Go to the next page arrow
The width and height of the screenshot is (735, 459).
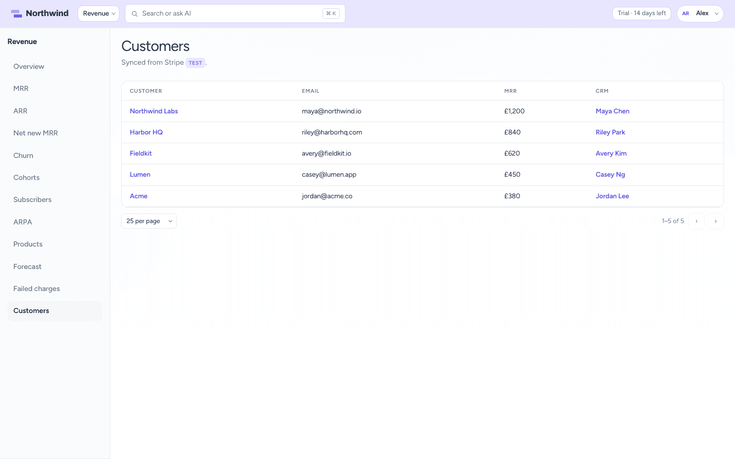[x=715, y=221]
